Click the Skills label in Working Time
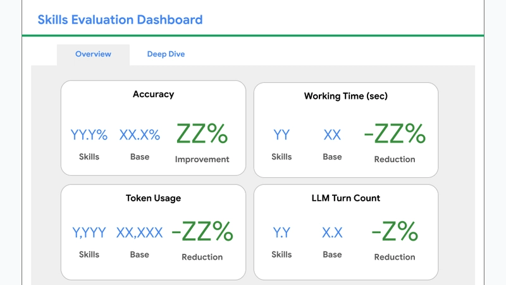The image size is (506, 285). pos(281,156)
